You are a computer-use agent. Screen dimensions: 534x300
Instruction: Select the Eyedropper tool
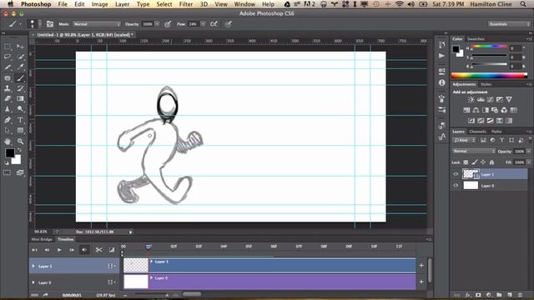[x=20, y=67]
